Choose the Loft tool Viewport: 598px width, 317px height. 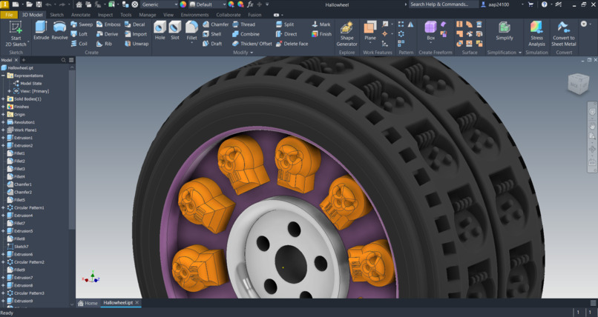pyautogui.click(x=79, y=34)
